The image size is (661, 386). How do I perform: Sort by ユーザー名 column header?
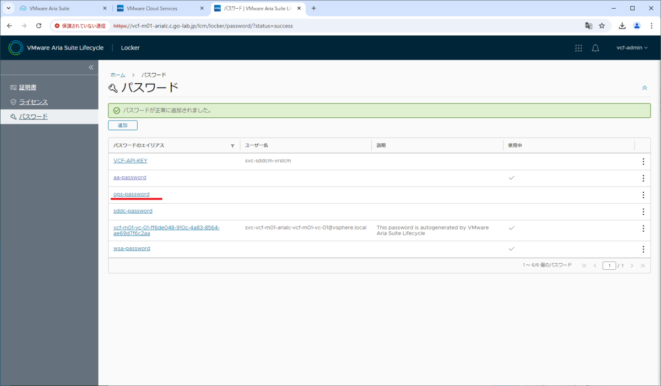tap(257, 145)
